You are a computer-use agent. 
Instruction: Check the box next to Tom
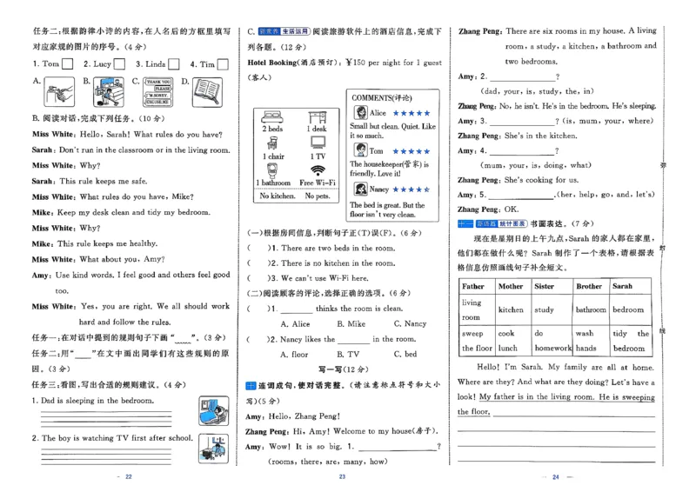coord(70,63)
